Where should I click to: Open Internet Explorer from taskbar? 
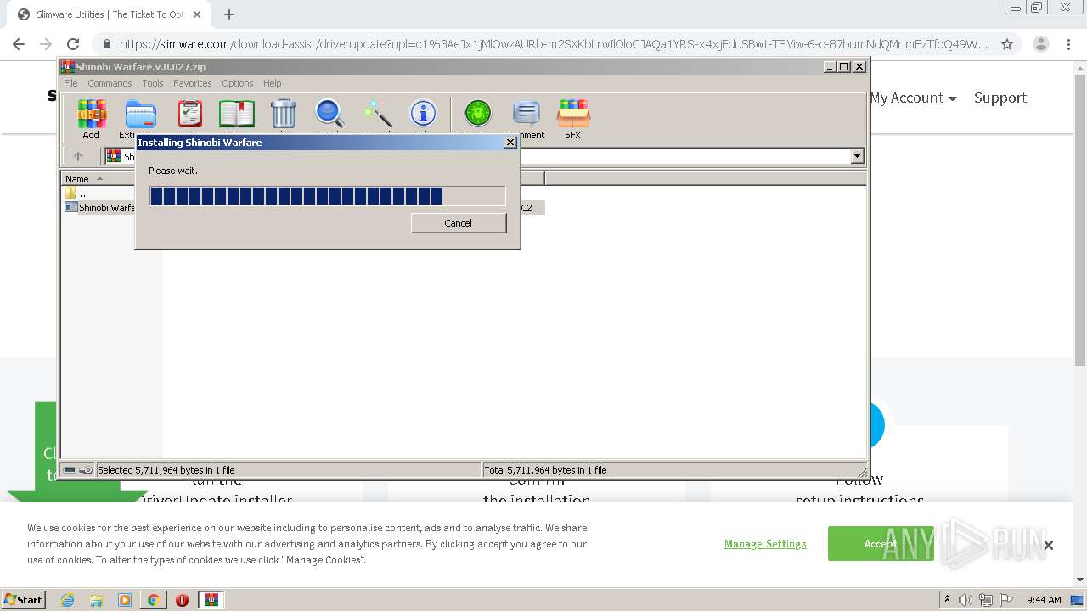pyautogui.click(x=68, y=600)
